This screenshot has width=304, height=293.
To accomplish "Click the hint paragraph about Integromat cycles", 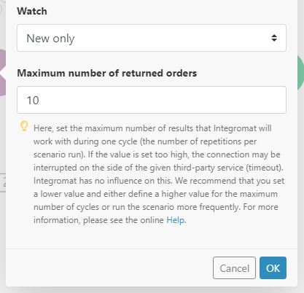I will pos(159,174).
